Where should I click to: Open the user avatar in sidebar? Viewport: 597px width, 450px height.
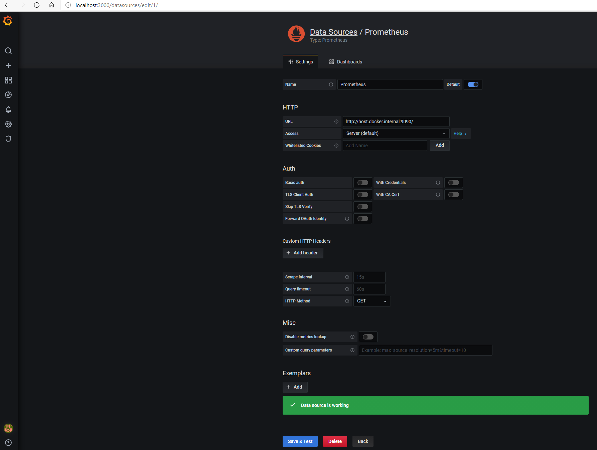click(8, 428)
